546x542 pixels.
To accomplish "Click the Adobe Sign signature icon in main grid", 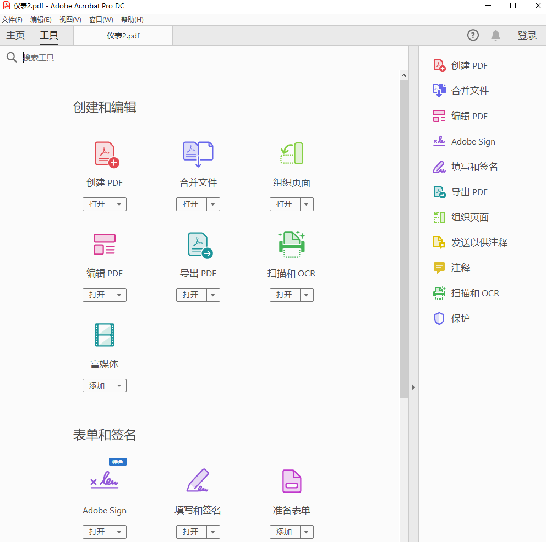I will point(105,480).
